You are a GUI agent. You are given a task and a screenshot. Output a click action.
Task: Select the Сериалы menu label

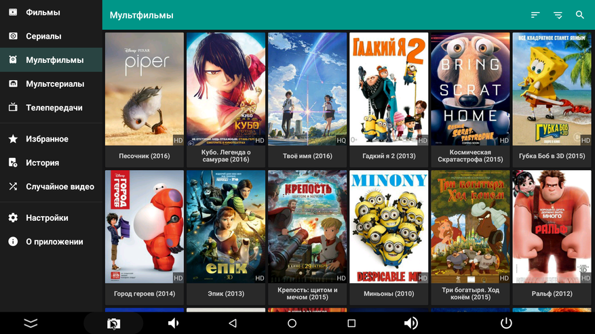(43, 37)
